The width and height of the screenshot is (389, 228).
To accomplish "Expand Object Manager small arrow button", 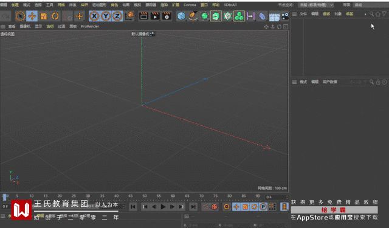I will point(365,15).
